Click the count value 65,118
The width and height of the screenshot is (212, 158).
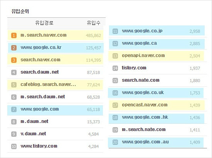click(93, 109)
